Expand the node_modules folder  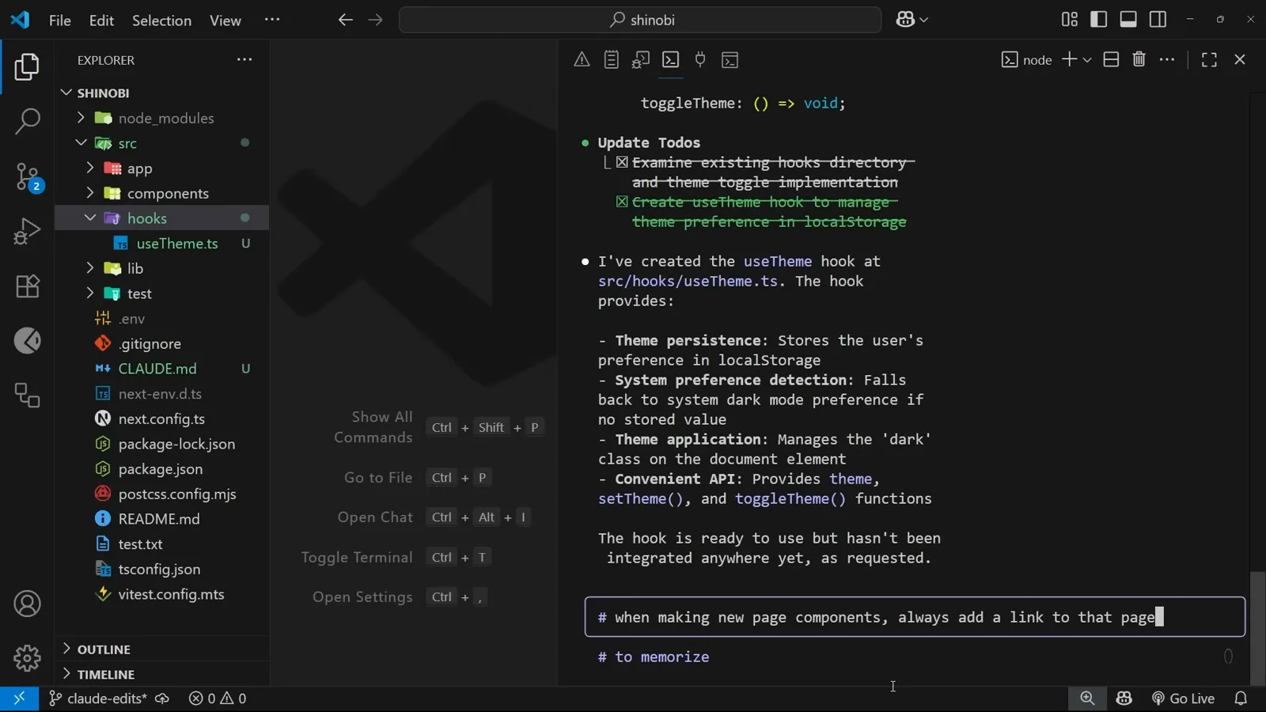pyautogui.click(x=81, y=118)
